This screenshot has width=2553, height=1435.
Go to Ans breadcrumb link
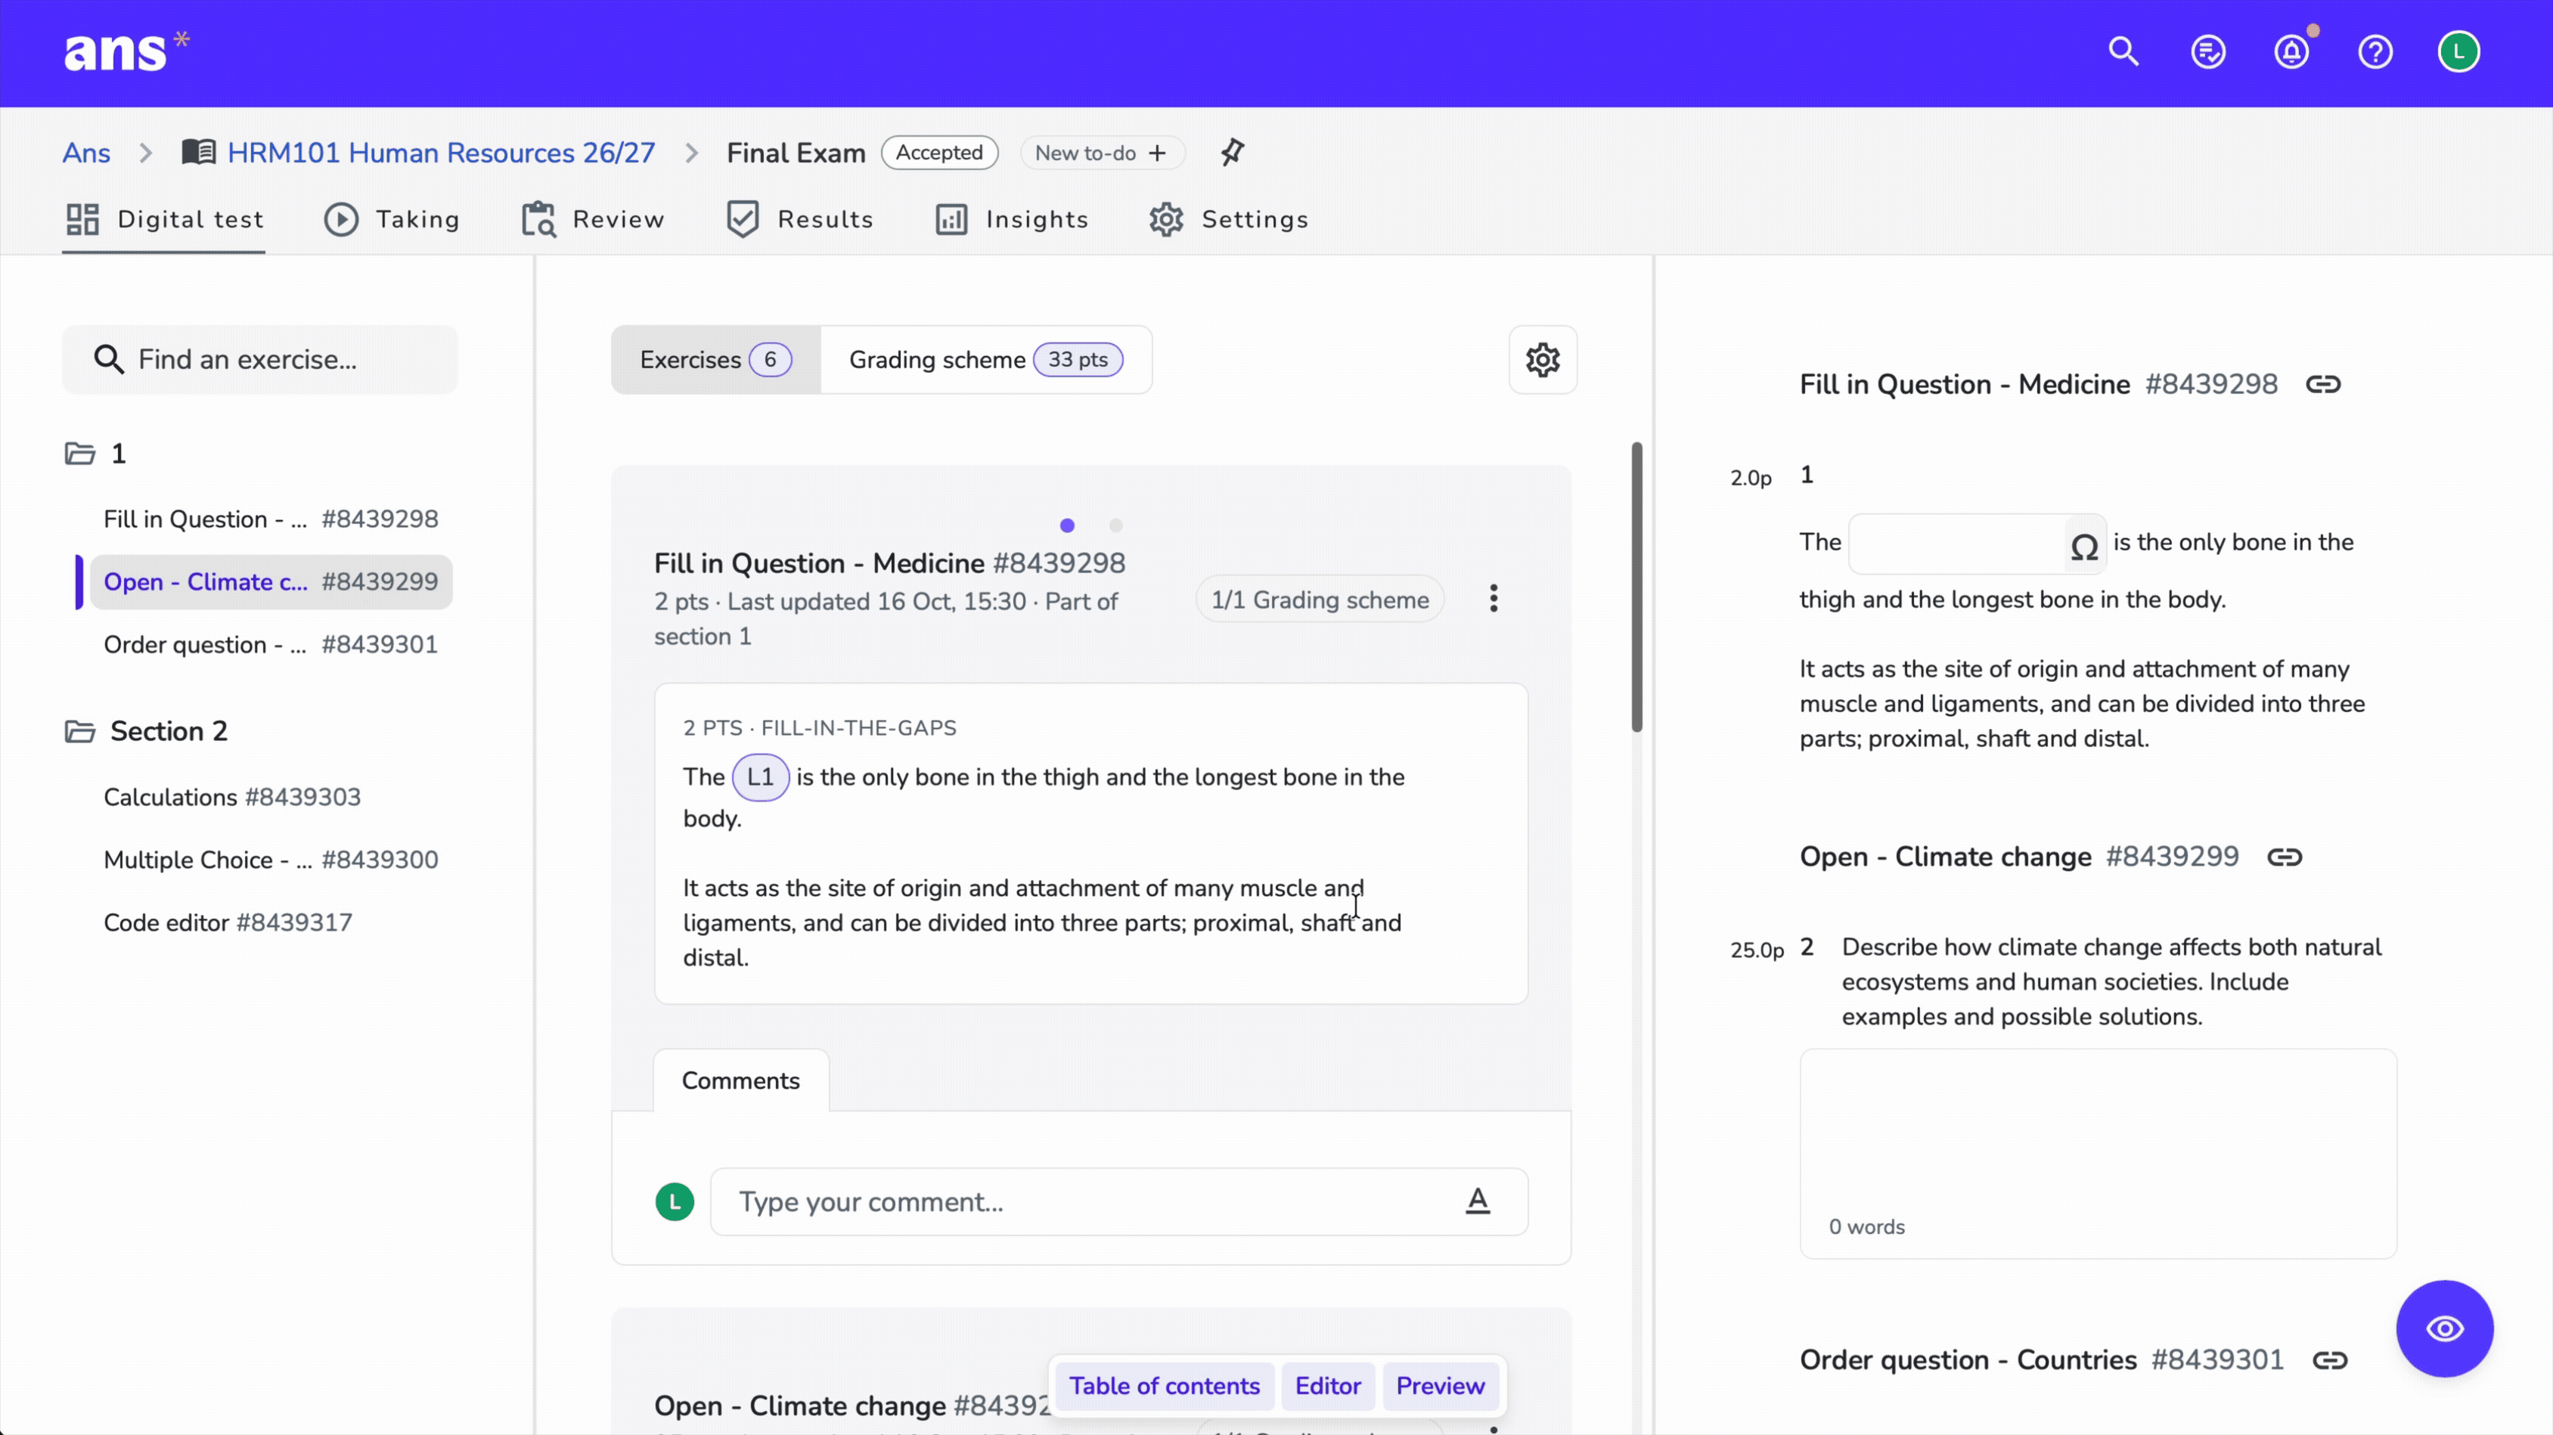click(86, 153)
